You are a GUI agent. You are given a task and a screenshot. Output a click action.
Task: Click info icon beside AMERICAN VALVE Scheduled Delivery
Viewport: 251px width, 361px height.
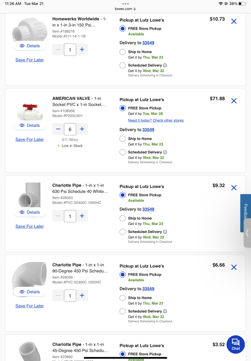pos(165,152)
